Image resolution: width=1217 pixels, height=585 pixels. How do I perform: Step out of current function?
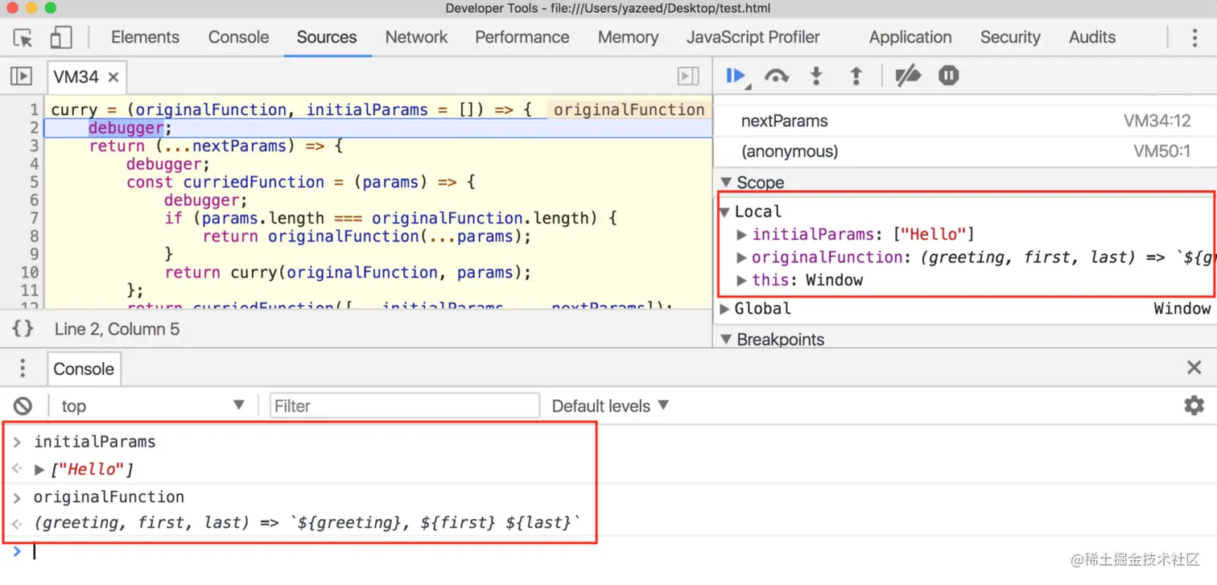[x=856, y=76]
